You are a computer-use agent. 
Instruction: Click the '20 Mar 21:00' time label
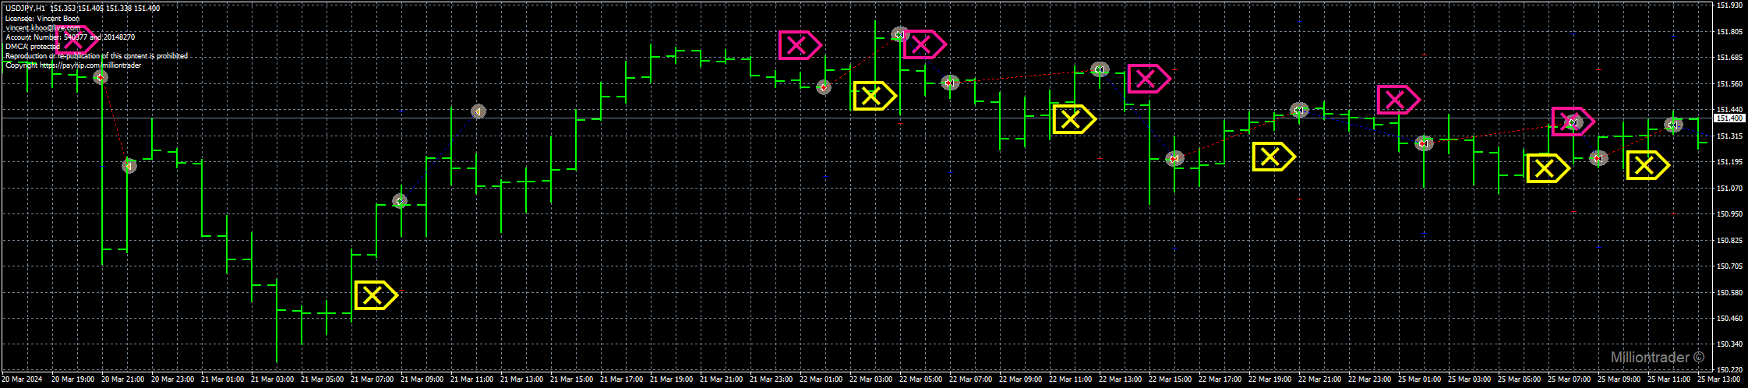pyautogui.click(x=122, y=379)
